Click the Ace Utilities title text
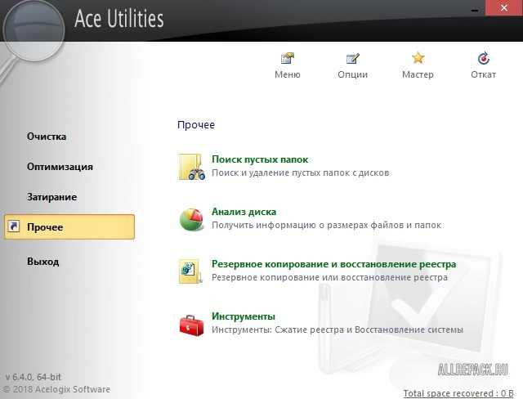The width and height of the screenshot is (523, 399). [x=119, y=18]
